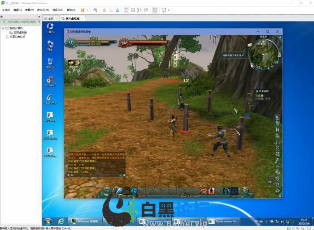Enter full screen mode via toolbar icon

coord(139,10)
